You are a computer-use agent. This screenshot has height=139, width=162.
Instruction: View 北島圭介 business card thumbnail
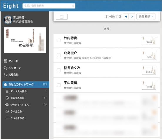(149, 55)
